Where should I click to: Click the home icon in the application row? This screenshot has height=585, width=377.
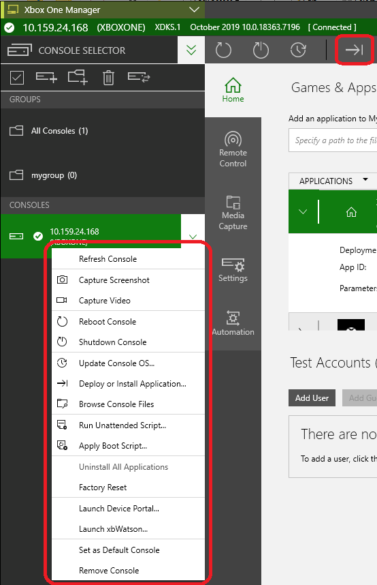coord(351,212)
